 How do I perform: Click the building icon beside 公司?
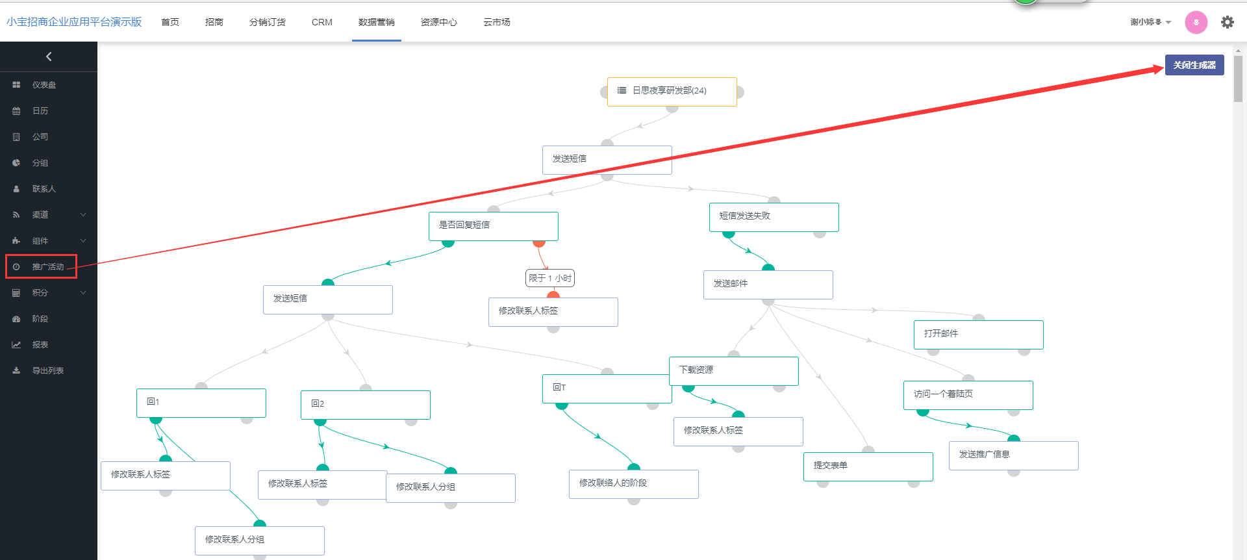pyautogui.click(x=16, y=137)
